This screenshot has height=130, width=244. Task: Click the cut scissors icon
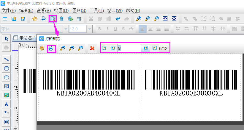tap(91, 19)
